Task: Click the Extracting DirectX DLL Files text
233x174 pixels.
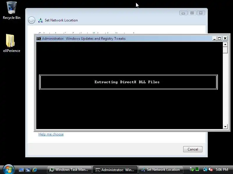Action: pos(127,82)
